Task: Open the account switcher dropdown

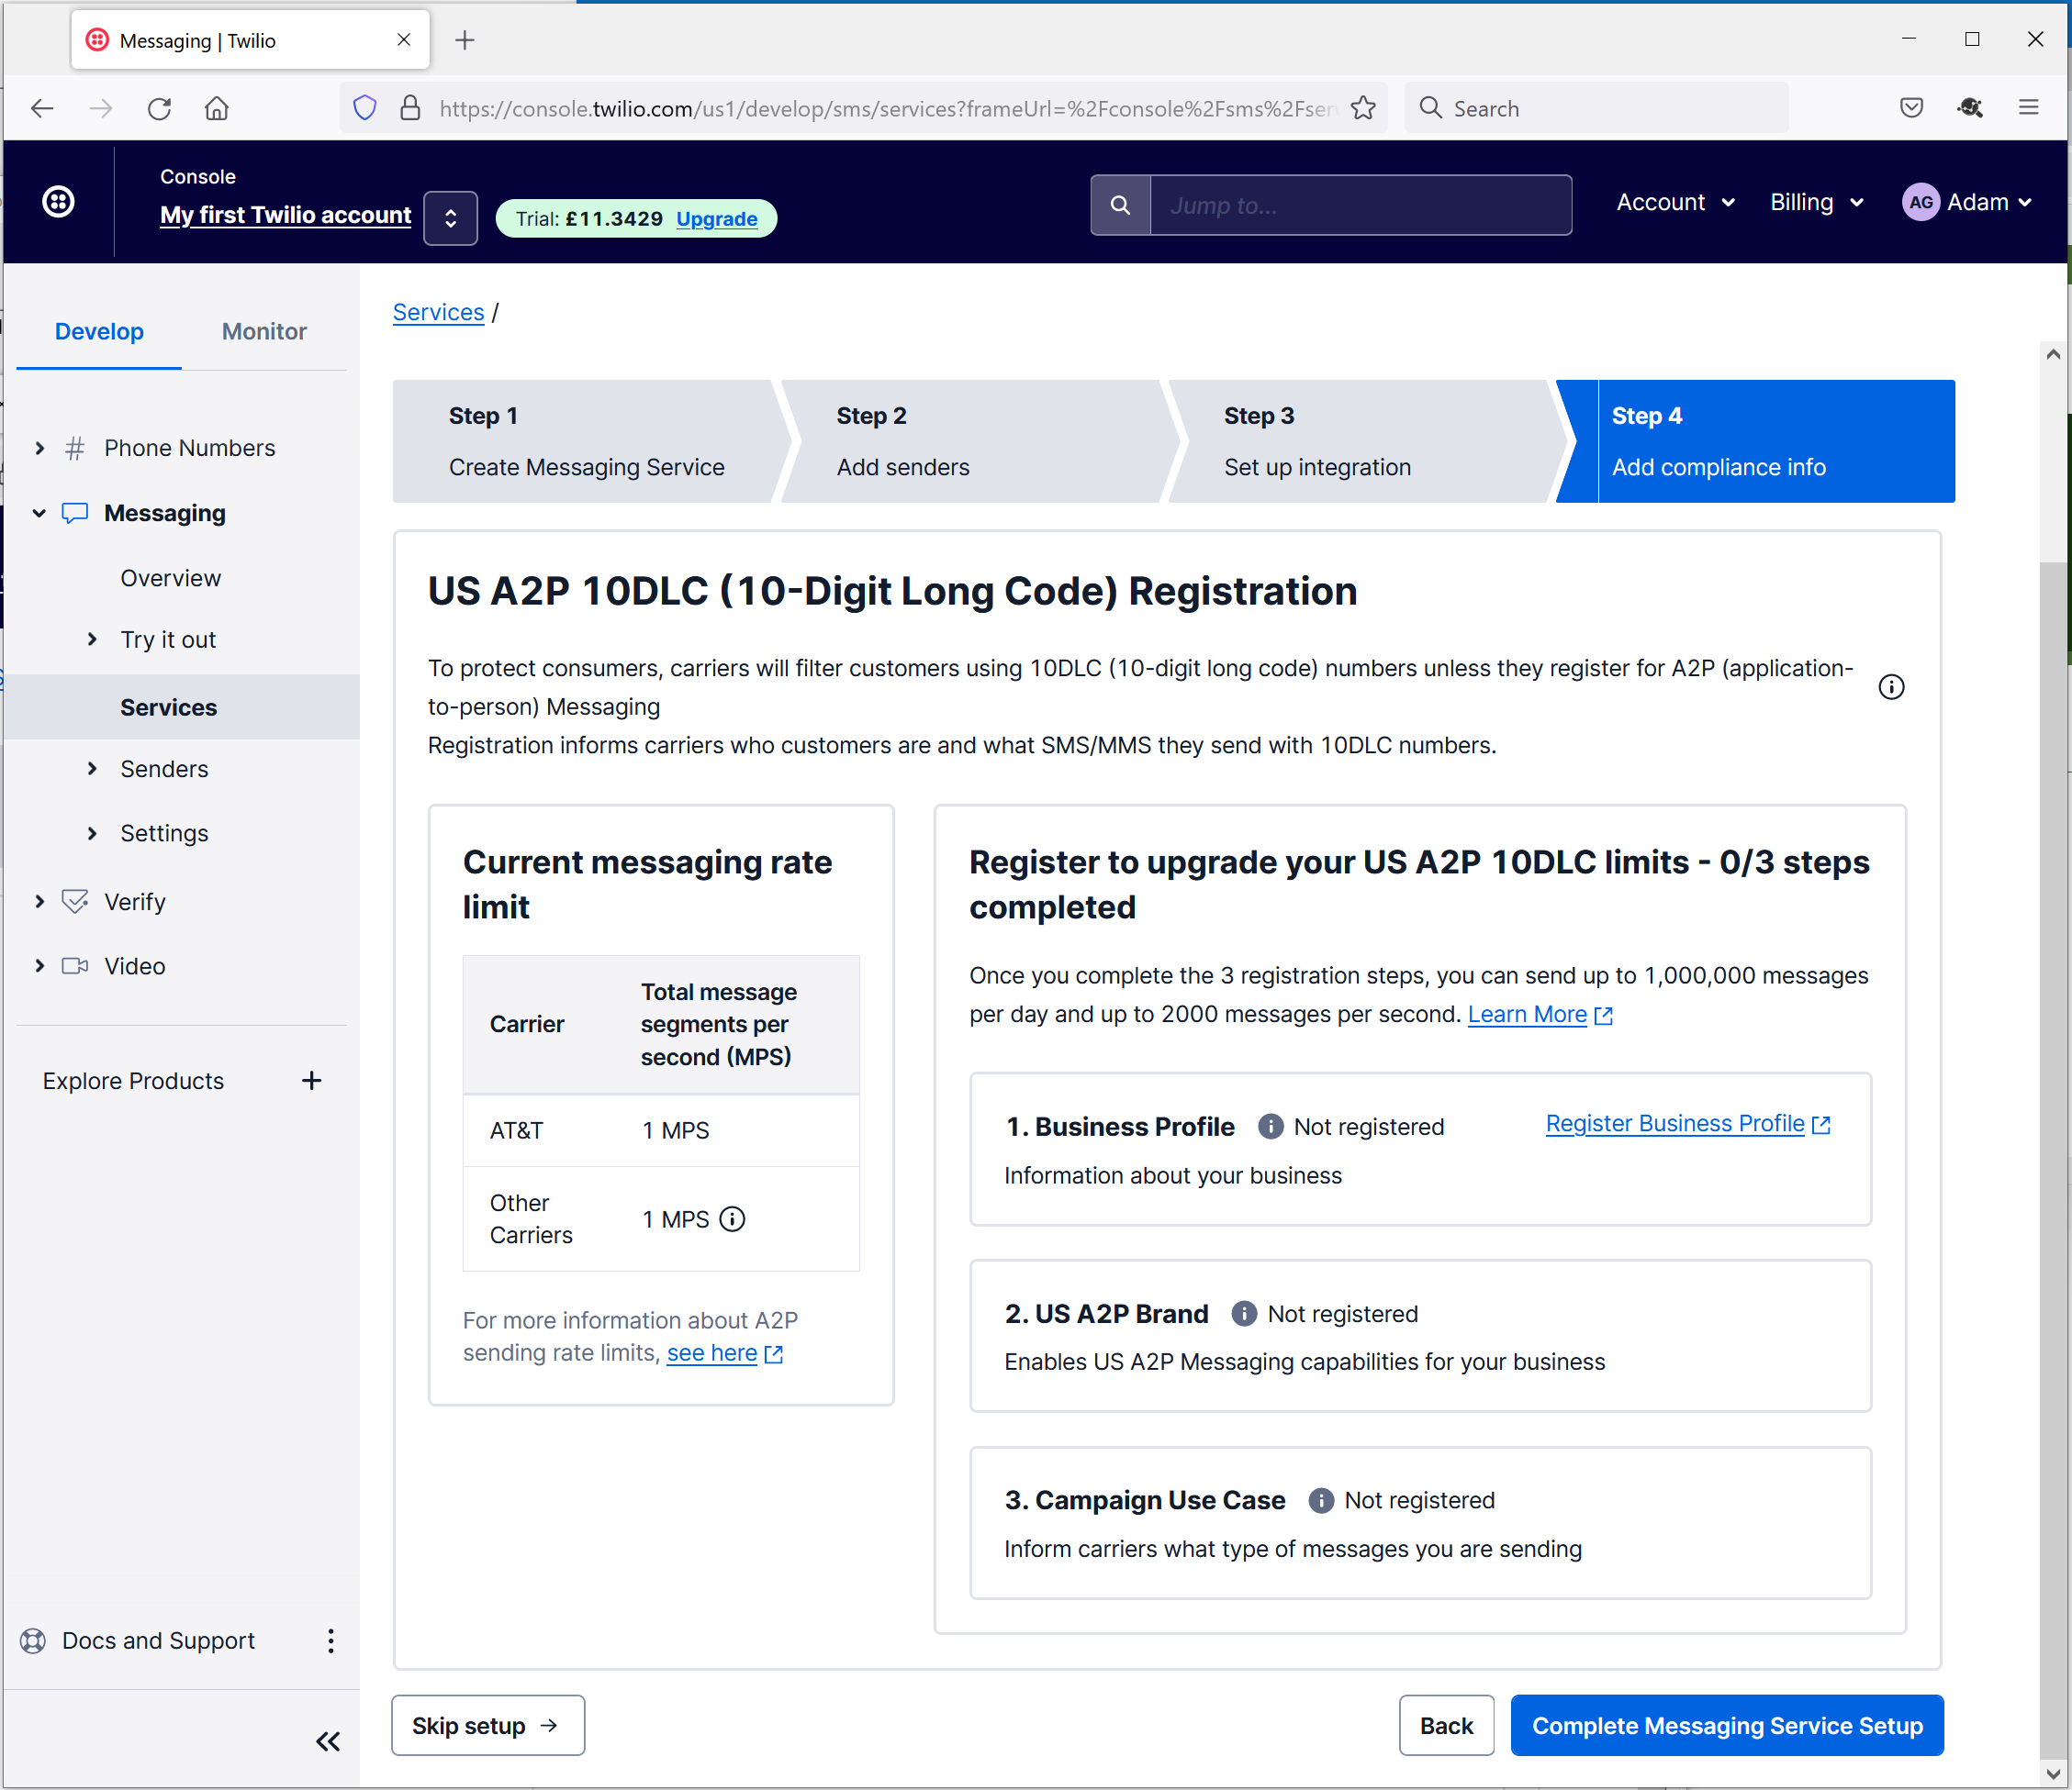Action: point(450,217)
